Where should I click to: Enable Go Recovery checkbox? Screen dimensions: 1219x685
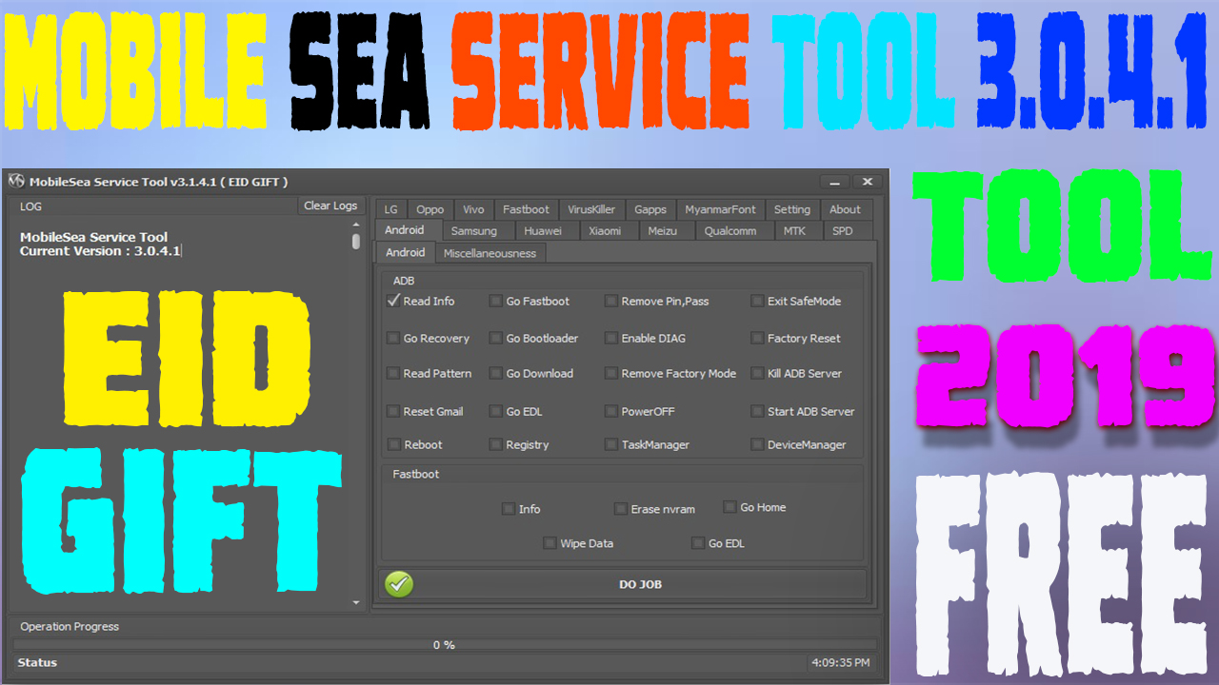(x=393, y=338)
